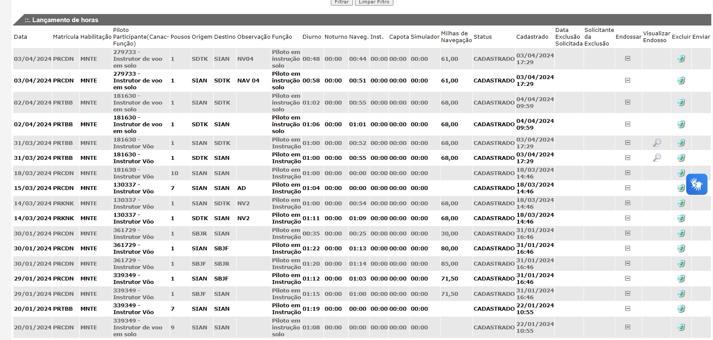The width and height of the screenshot is (713, 340).
Task: Delete the 20/01/2024 PRTBB flight entry
Action: coord(681,309)
